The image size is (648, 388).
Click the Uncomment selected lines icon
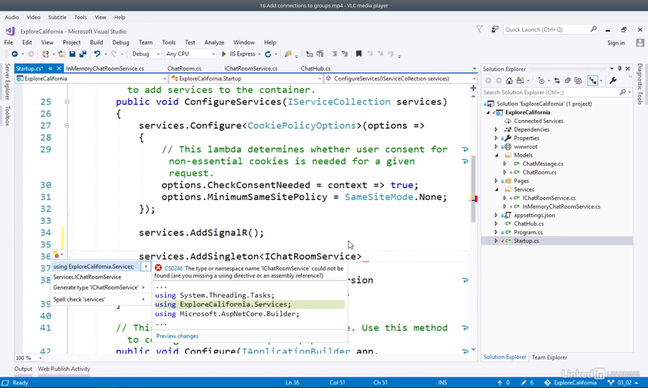[x=345, y=54]
